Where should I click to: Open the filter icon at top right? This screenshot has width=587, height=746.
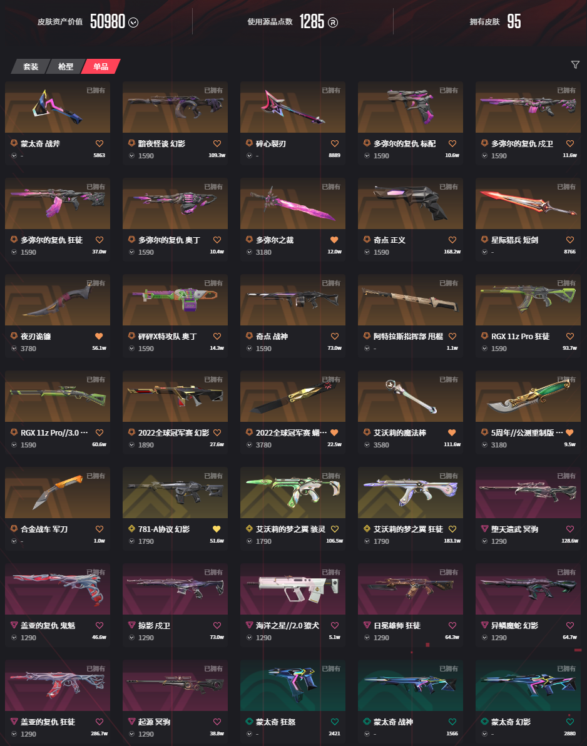575,64
